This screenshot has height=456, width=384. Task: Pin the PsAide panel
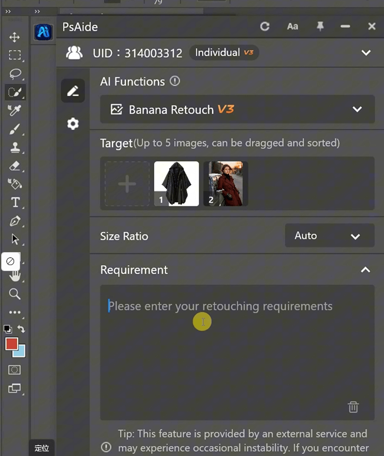coord(320,27)
